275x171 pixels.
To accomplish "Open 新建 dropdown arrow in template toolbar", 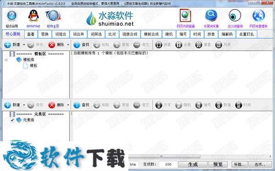I will click(x=24, y=45).
